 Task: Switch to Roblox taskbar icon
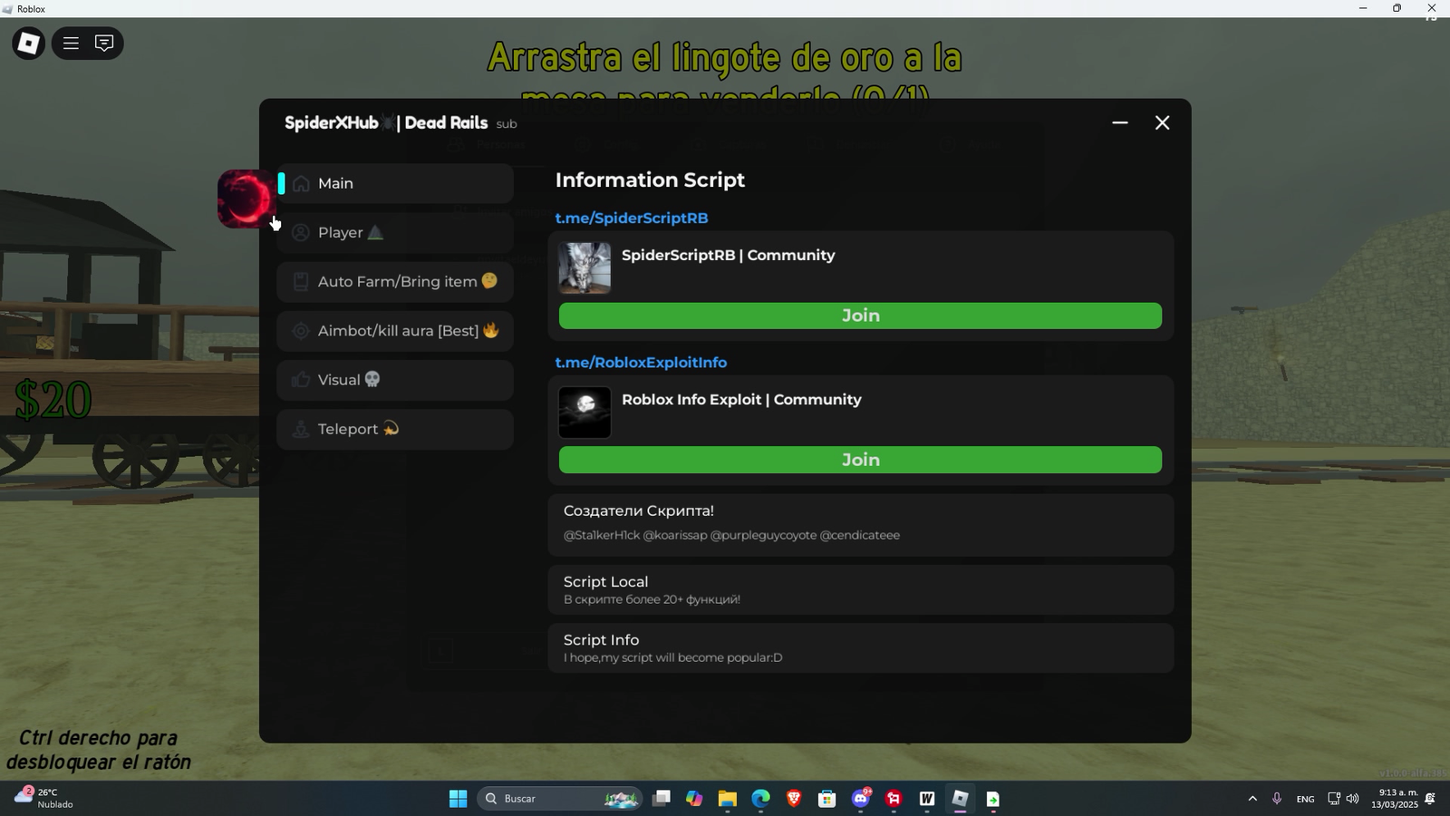point(960,799)
